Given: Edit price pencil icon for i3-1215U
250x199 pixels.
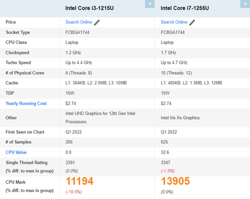Looking at the screenshot, I should [x=97, y=22].
